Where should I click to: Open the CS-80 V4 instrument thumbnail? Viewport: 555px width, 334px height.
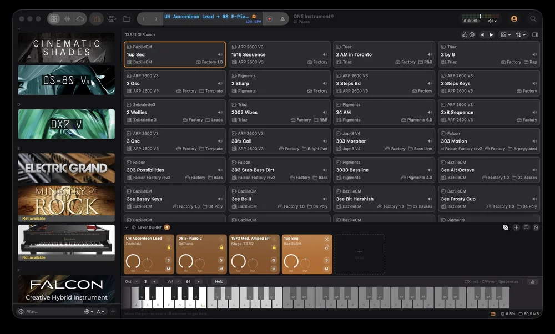click(66, 80)
